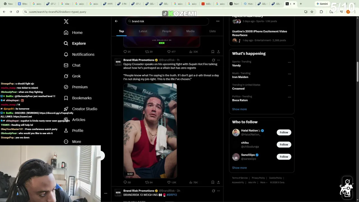
Task: Open Brand Risk Promotions profile from 1h post
Action: pyautogui.click(x=139, y=60)
